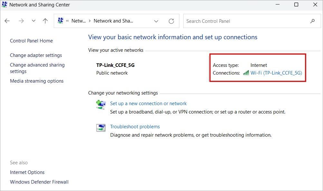Screen dimensions: 323x191
Task: Open Wi-Fi (TP-Link_CCFE_5G) connection status
Action: pyautogui.click(x=276, y=73)
